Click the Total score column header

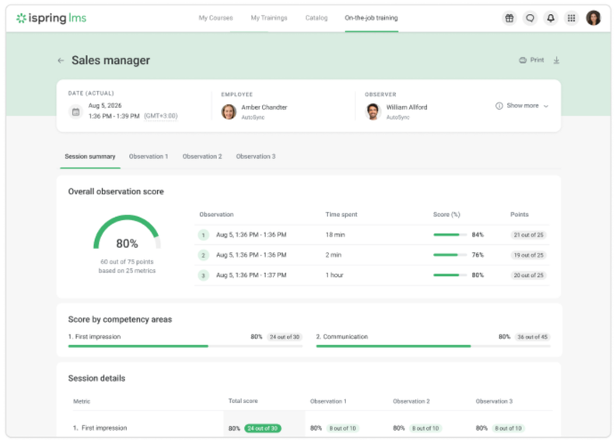click(243, 401)
